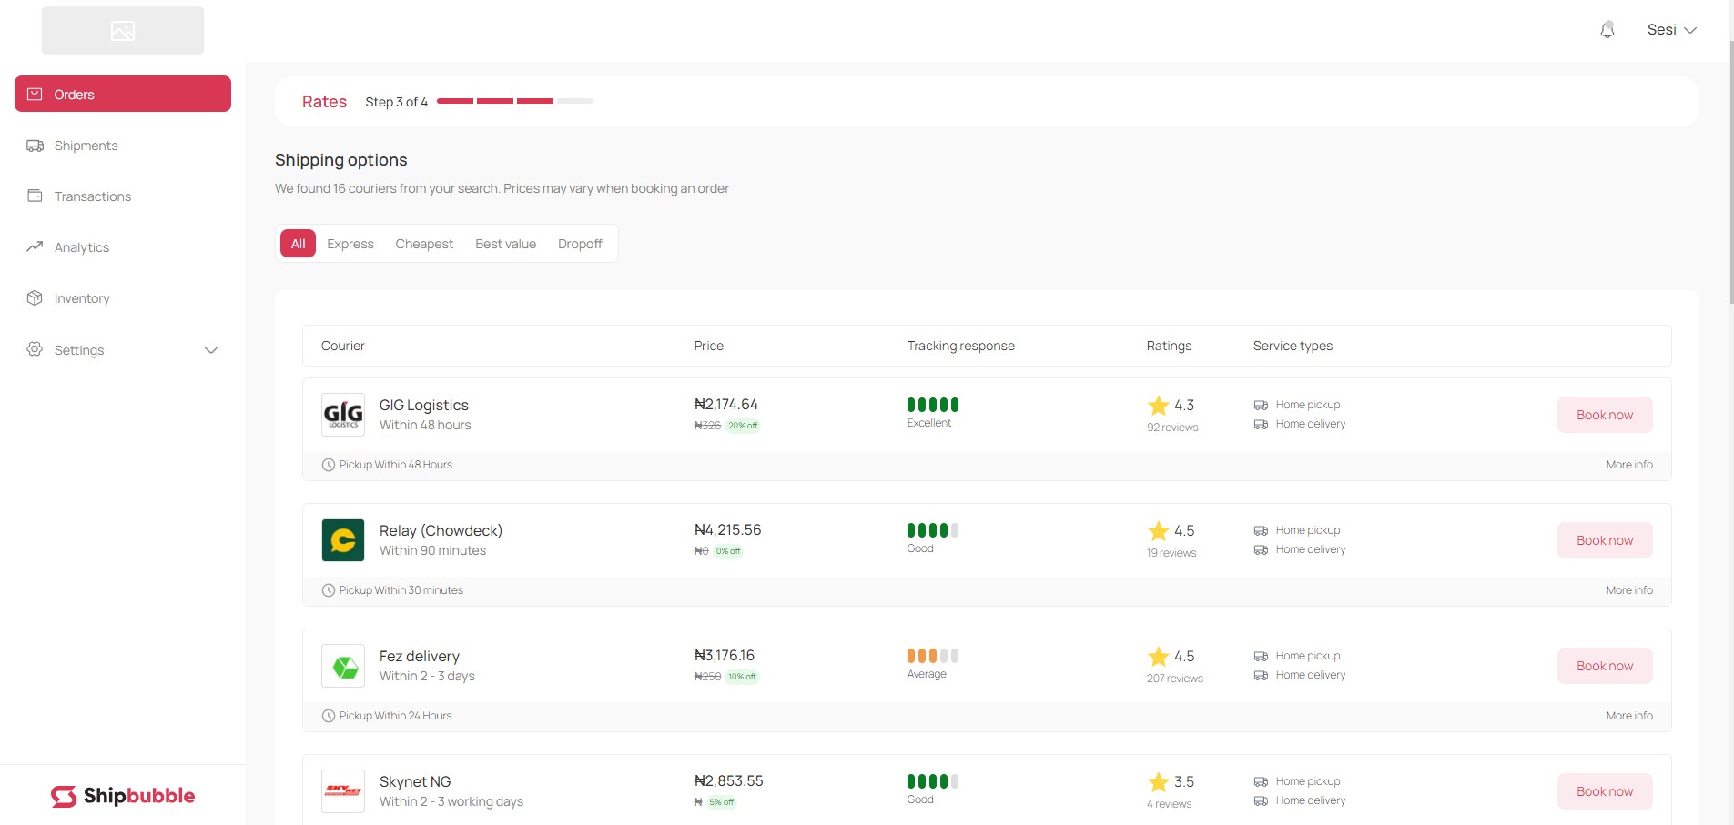Click Relay (Chowdeck) Home pickup truck icon
This screenshot has height=825, width=1734.
[x=1261, y=530]
